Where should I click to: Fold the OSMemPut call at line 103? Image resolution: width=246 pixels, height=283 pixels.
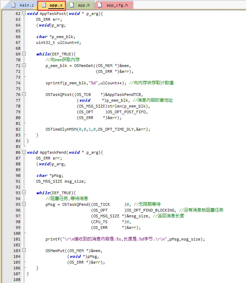click(24, 251)
